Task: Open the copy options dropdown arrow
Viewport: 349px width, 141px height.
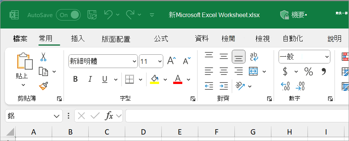Action: coord(54,71)
